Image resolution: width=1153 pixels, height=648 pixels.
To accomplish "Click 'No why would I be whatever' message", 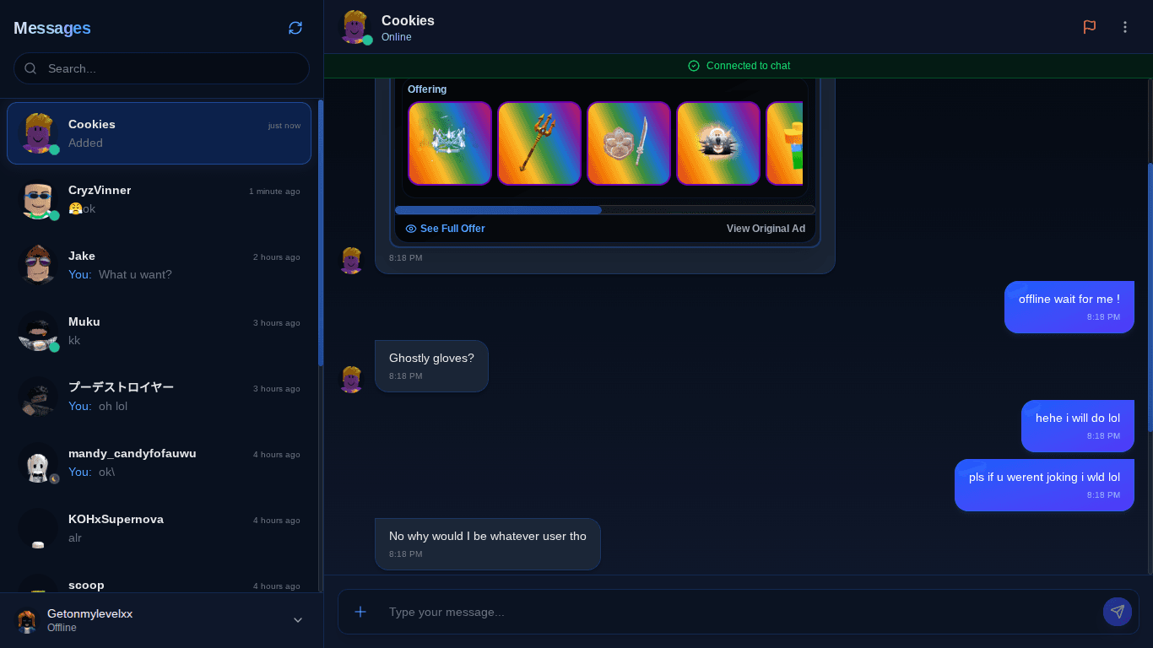I will point(487,544).
